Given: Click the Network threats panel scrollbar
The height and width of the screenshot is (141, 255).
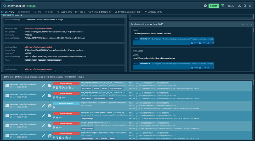Looking at the screenshot, I should [x=126, y=55].
